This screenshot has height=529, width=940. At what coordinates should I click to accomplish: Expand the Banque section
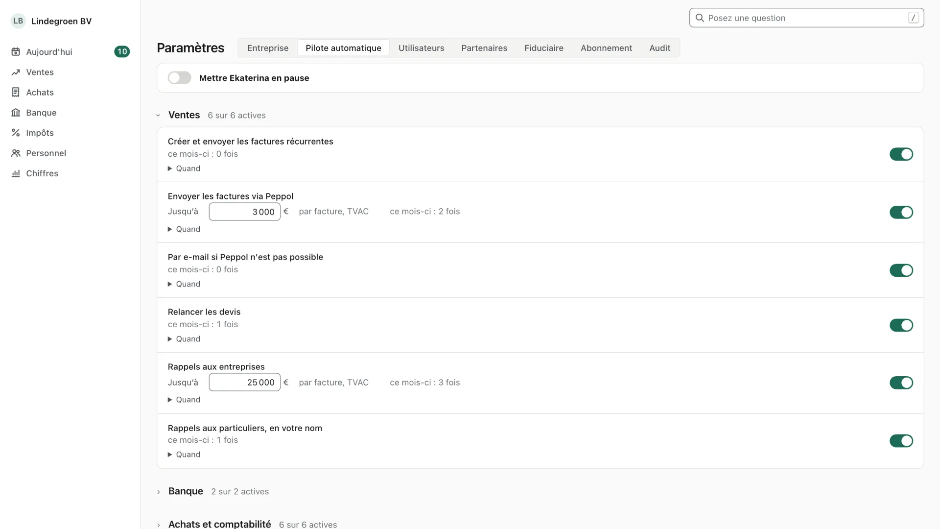point(158,492)
